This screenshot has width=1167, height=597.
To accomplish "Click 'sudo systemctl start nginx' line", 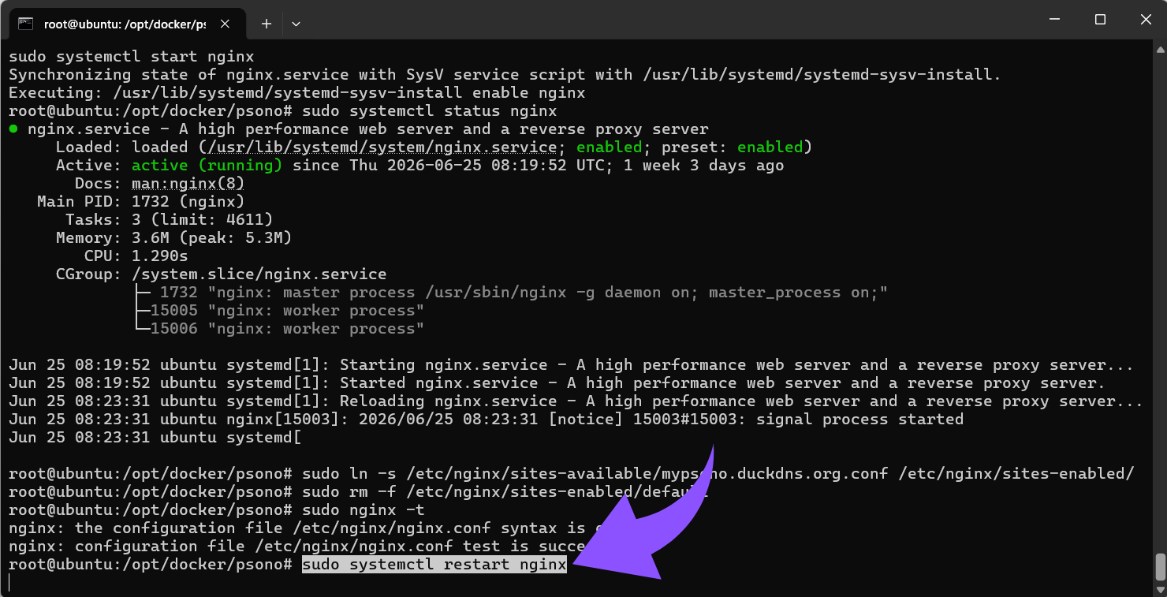I will (x=132, y=57).
